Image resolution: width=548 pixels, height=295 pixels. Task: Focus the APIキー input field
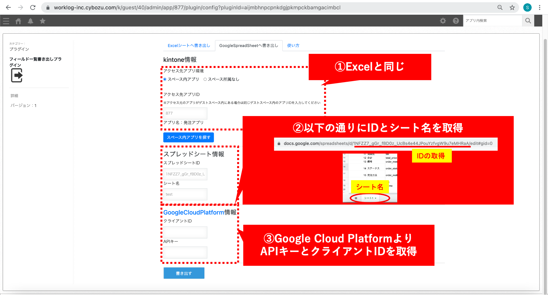pyautogui.click(x=185, y=252)
